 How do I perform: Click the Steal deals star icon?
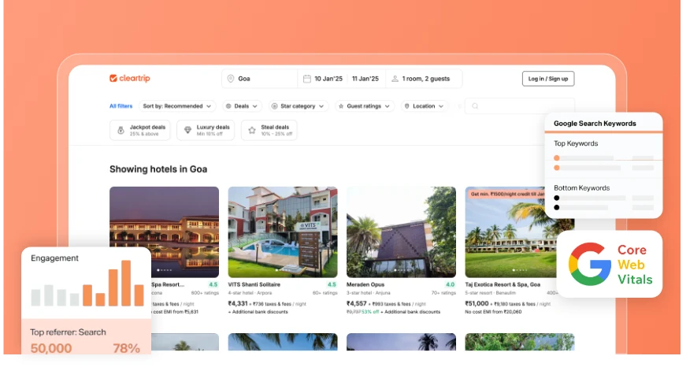[252, 130]
